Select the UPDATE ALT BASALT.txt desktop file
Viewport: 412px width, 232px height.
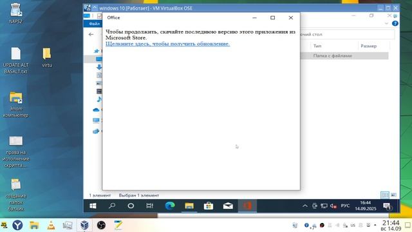[15, 61]
